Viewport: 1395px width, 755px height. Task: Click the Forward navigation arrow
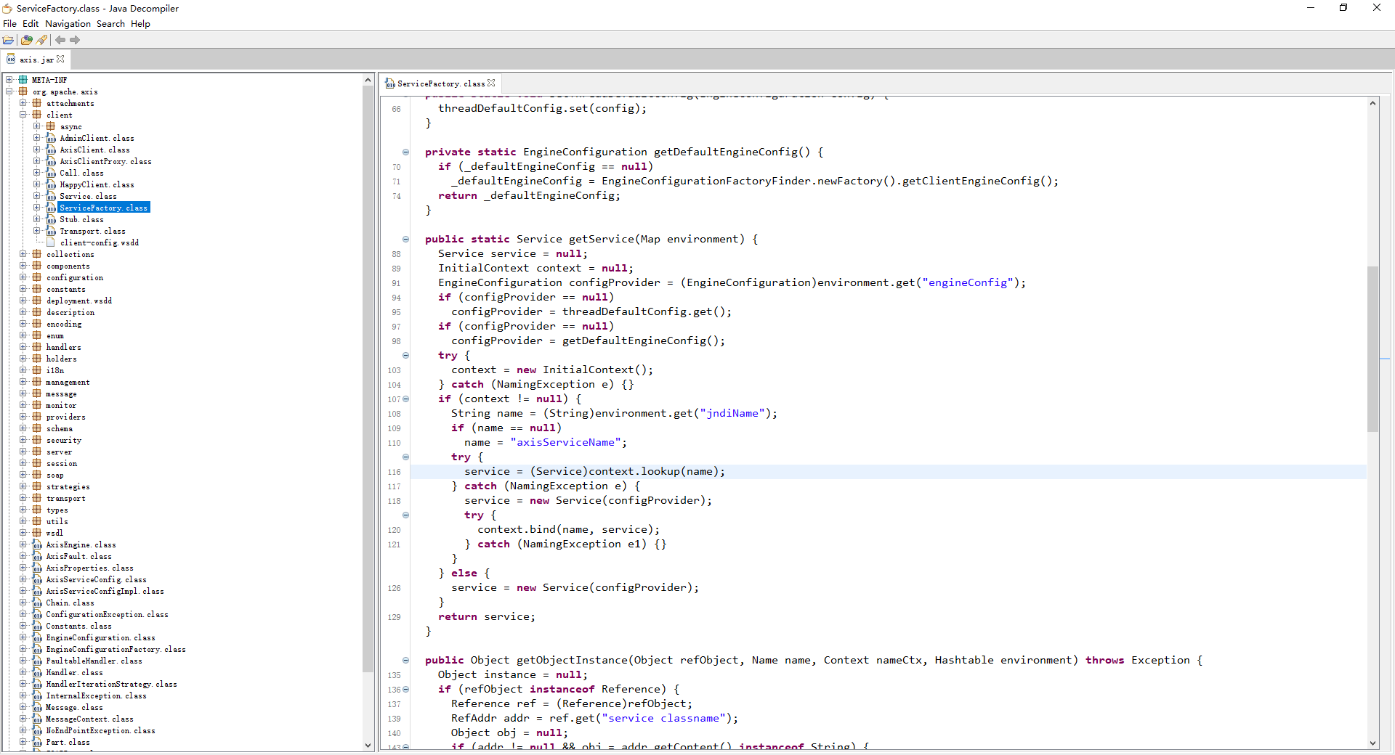tap(75, 40)
